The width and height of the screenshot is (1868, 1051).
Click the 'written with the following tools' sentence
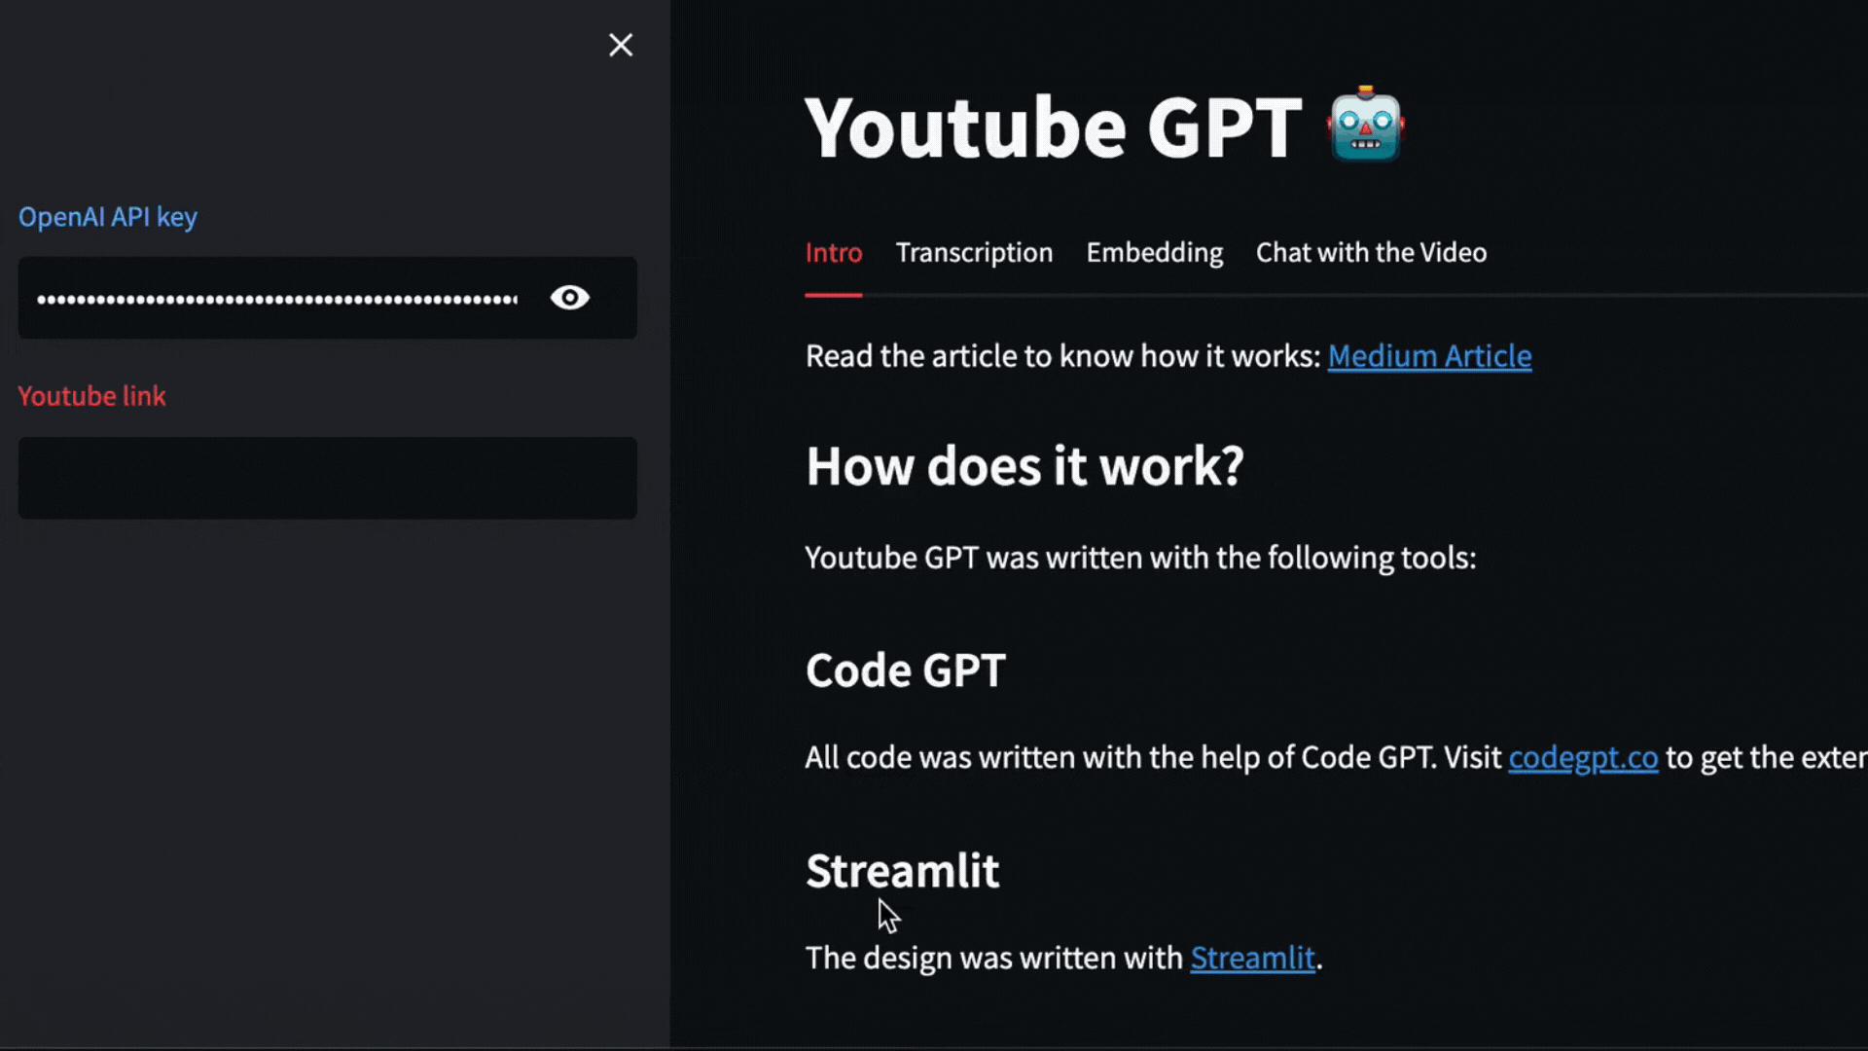click(1140, 558)
